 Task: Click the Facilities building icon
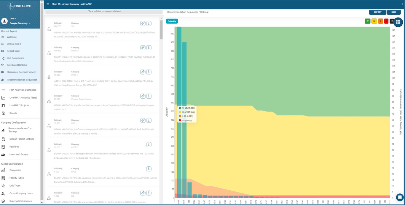pos(3,147)
